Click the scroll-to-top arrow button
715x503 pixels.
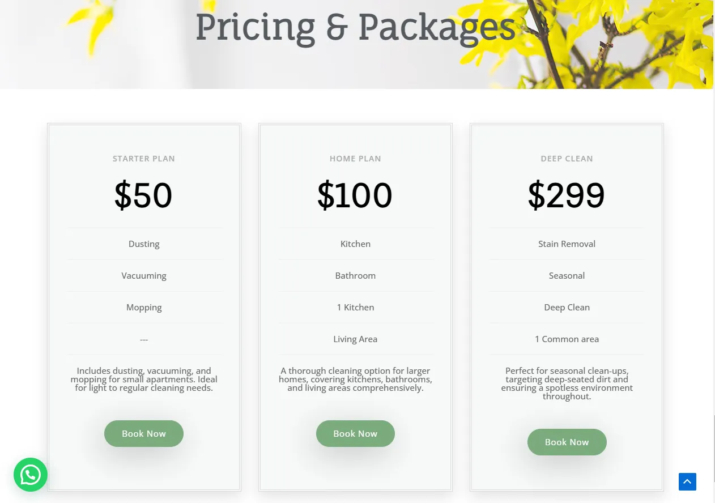(687, 482)
